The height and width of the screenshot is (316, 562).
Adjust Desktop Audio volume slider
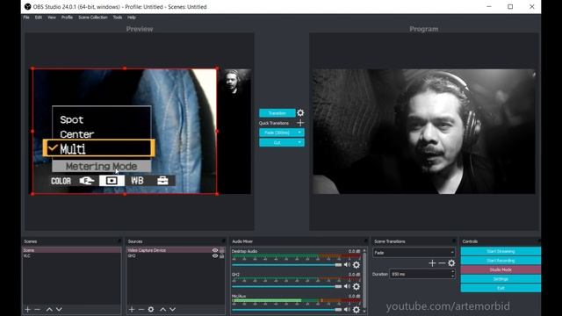point(287,265)
